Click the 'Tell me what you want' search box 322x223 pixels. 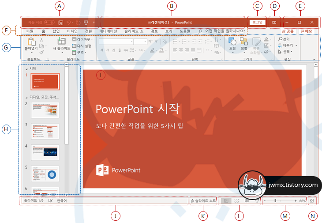222,31
